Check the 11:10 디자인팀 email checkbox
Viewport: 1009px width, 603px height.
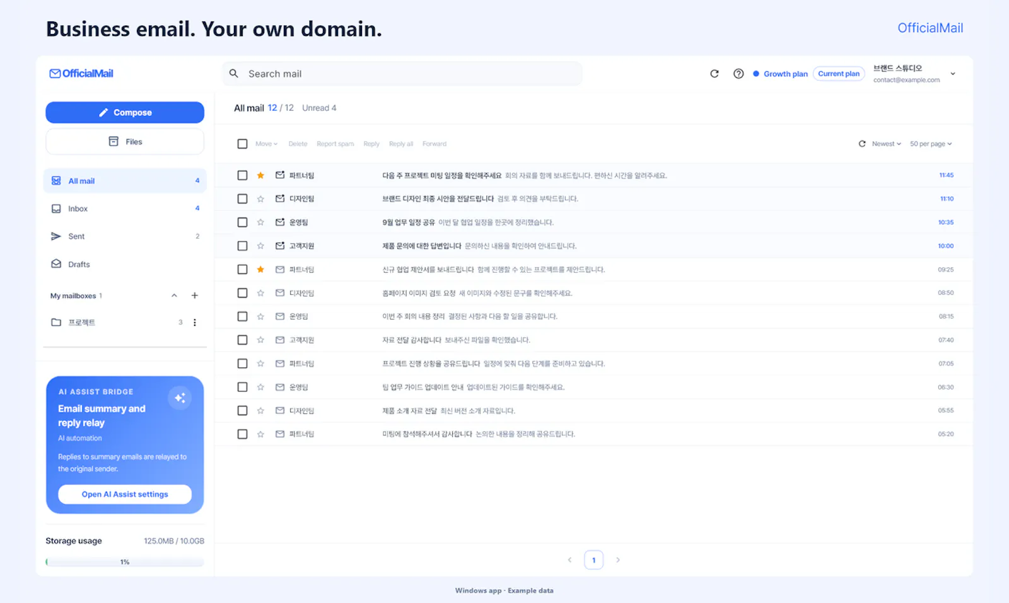pyautogui.click(x=242, y=199)
